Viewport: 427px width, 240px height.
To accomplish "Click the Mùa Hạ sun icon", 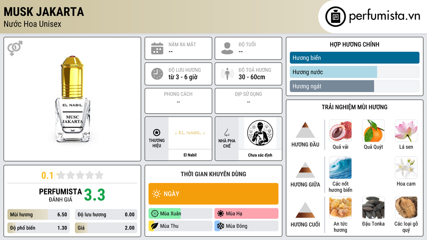I will click(x=221, y=214).
